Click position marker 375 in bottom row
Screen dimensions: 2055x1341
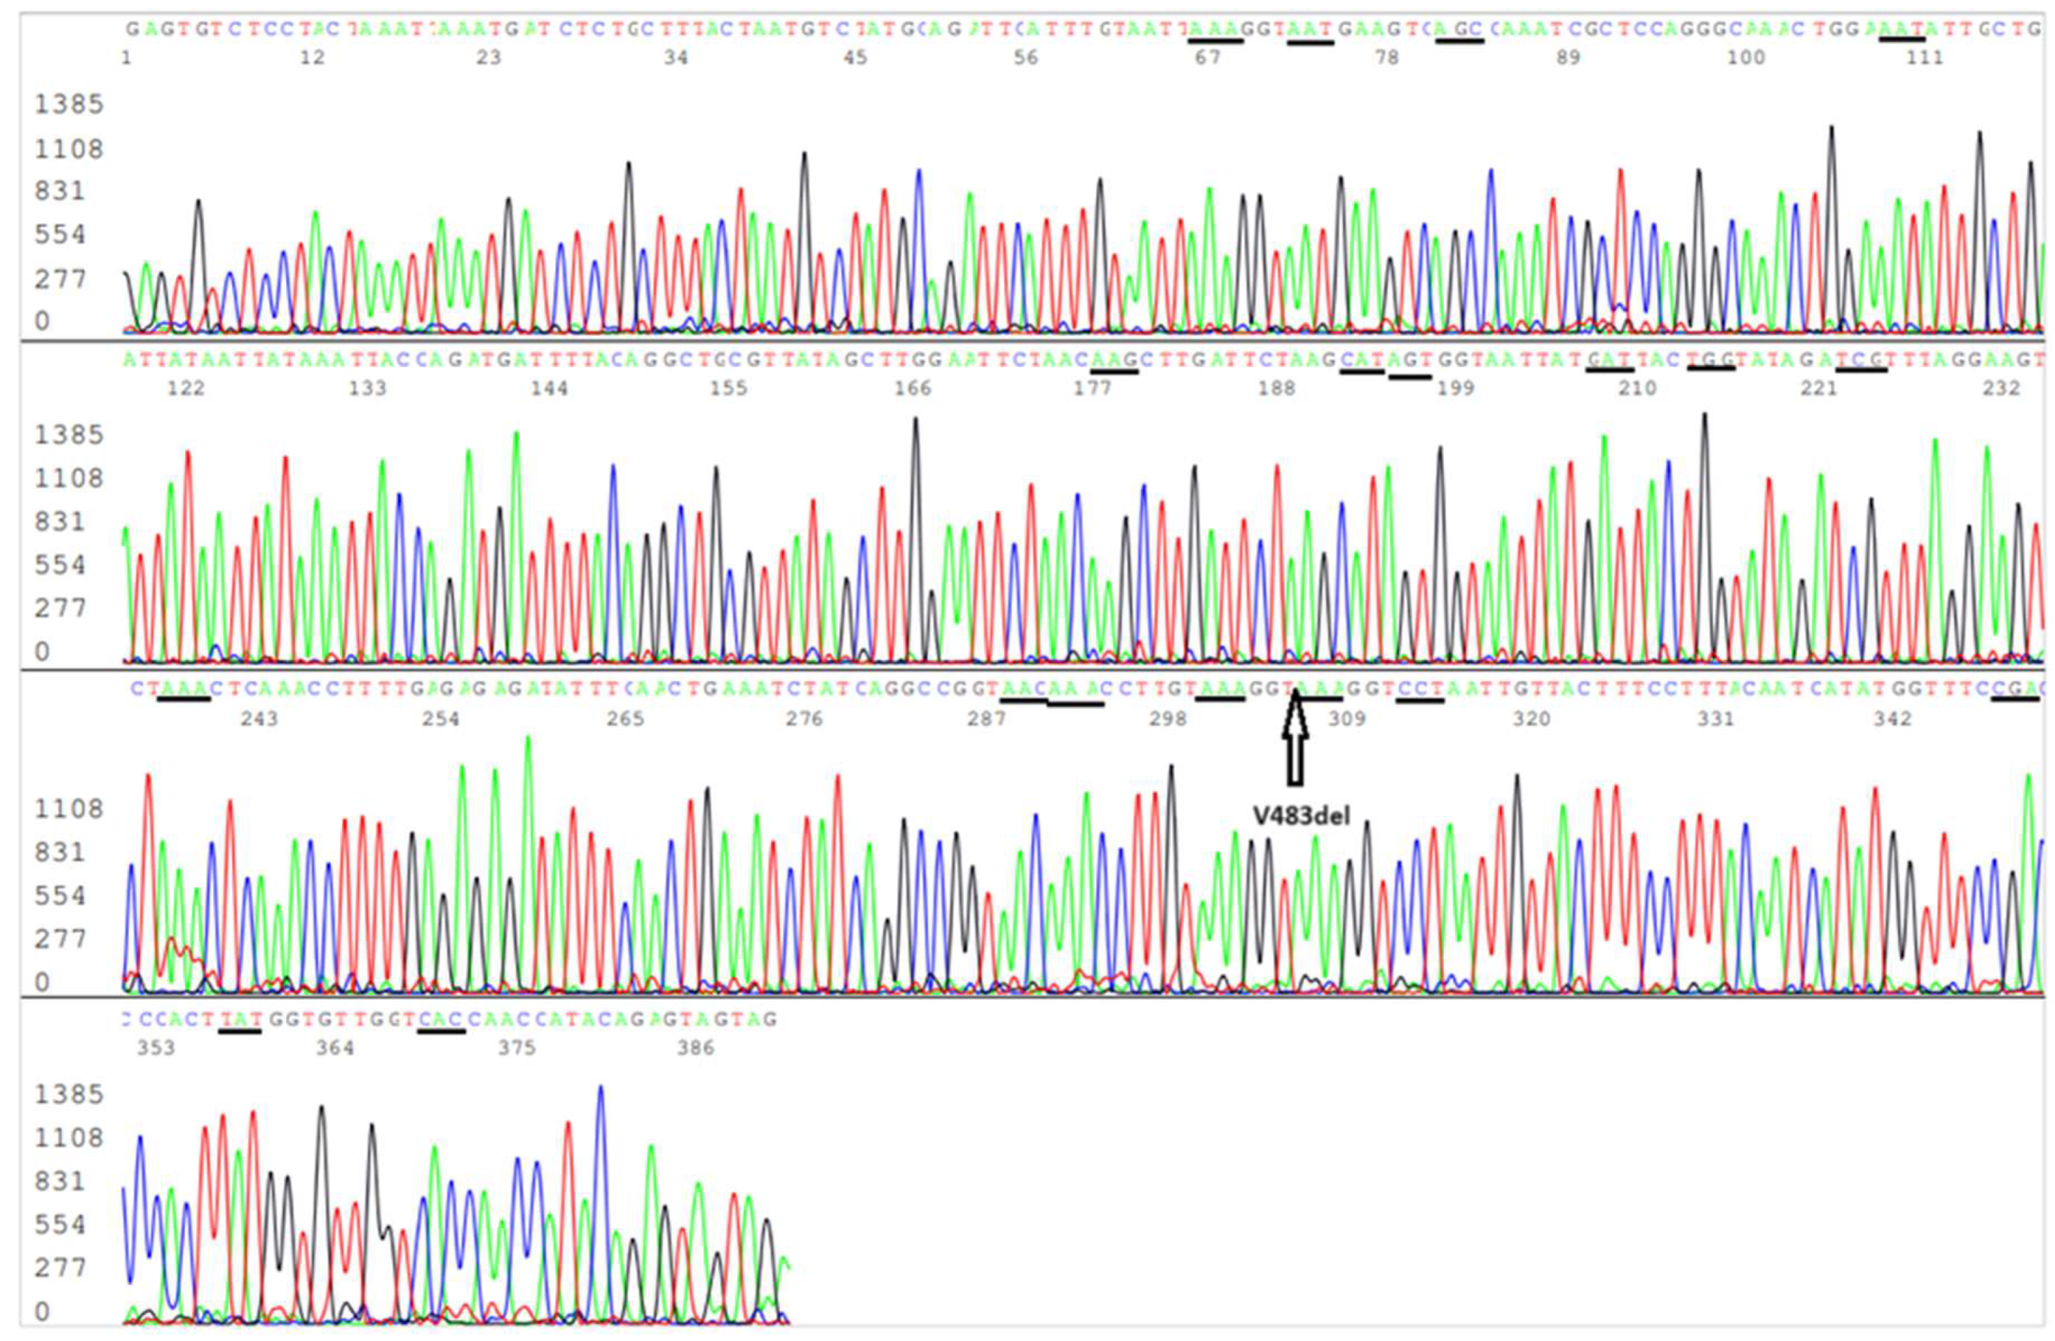[517, 1047]
